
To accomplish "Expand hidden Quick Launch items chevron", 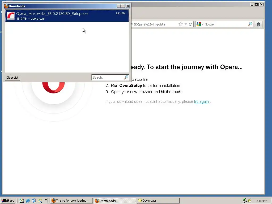I will pos(46,200).
